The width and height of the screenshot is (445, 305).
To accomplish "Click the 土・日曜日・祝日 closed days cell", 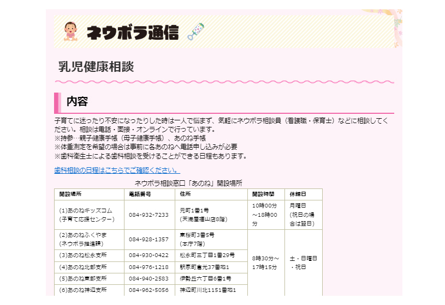I will pyautogui.click(x=302, y=263).
